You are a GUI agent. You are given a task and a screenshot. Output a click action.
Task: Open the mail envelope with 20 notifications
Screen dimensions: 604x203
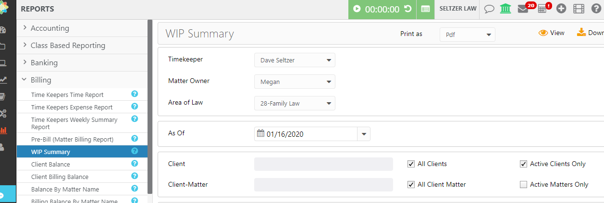pyautogui.click(x=523, y=9)
